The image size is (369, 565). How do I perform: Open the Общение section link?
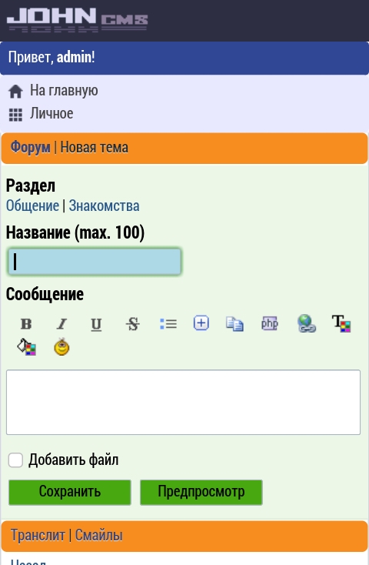coord(32,206)
